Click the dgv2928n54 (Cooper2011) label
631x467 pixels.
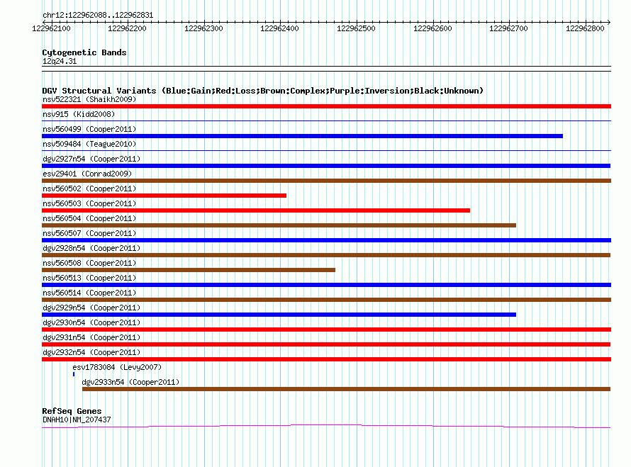91,248
